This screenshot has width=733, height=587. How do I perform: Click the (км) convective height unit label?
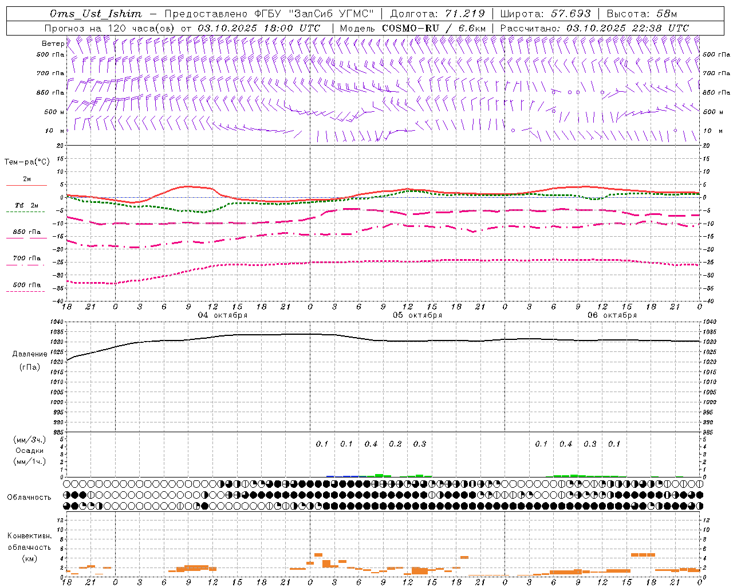coord(29,558)
